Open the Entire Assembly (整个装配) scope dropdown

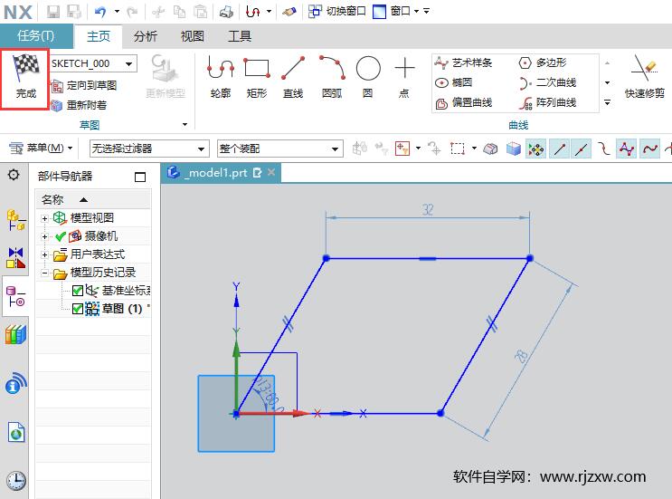point(335,149)
